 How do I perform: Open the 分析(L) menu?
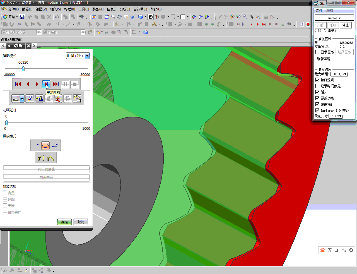[125, 9]
